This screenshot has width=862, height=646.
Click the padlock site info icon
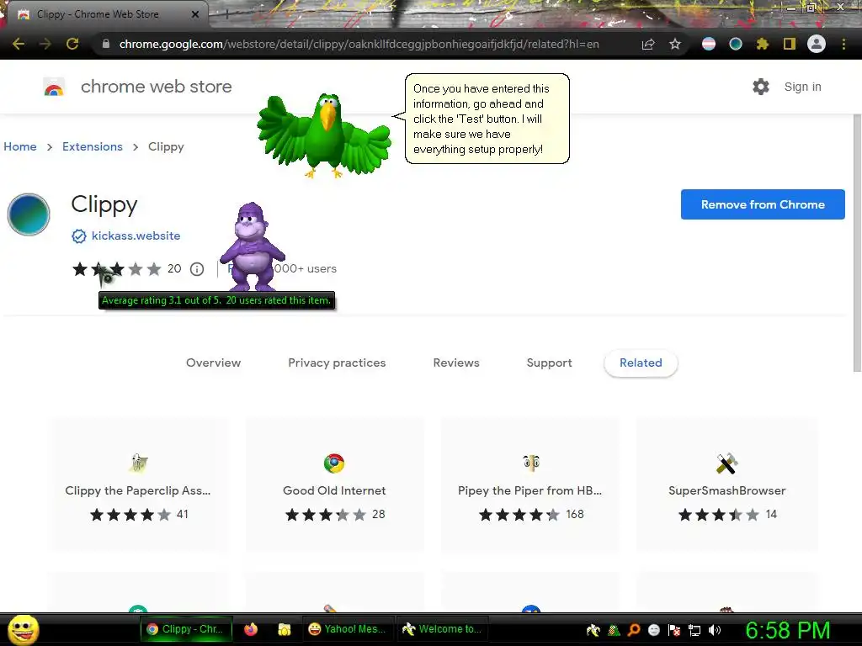105,44
